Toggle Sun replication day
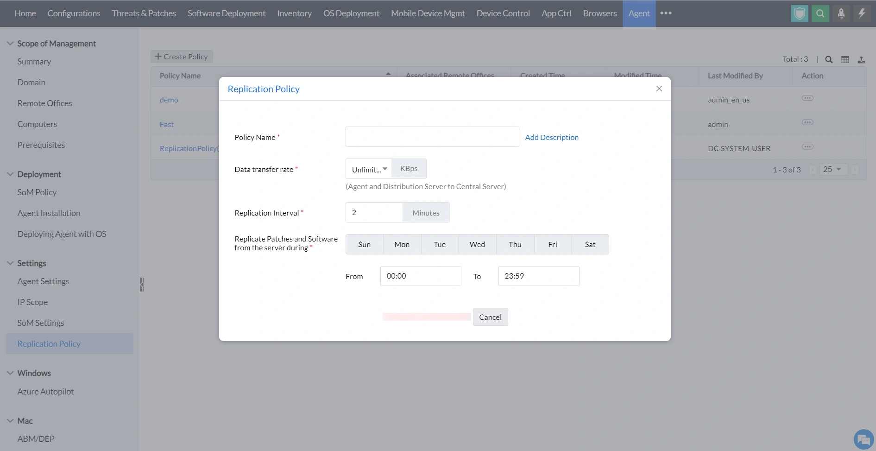Screen dimensions: 876x451 coord(365,244)
